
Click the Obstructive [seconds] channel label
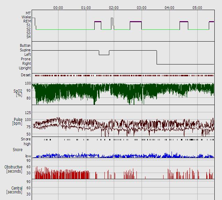click(14, 169)
